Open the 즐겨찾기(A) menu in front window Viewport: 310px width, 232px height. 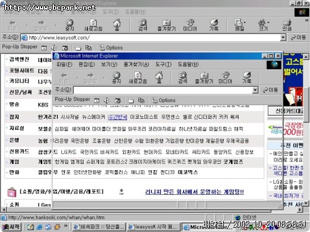click(136, 64)
